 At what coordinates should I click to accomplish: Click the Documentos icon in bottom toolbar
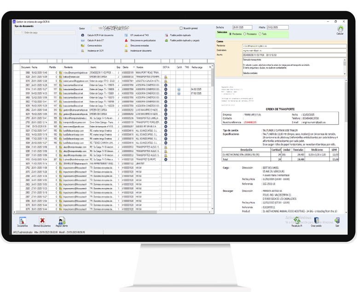(x=23, y=221)
